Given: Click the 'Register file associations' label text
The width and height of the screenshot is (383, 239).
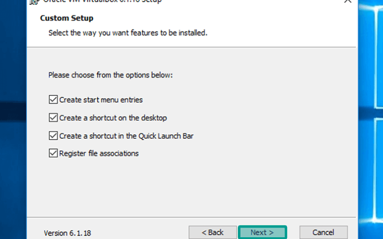Looking at the screenshot, I should click(x=99, y=153).
